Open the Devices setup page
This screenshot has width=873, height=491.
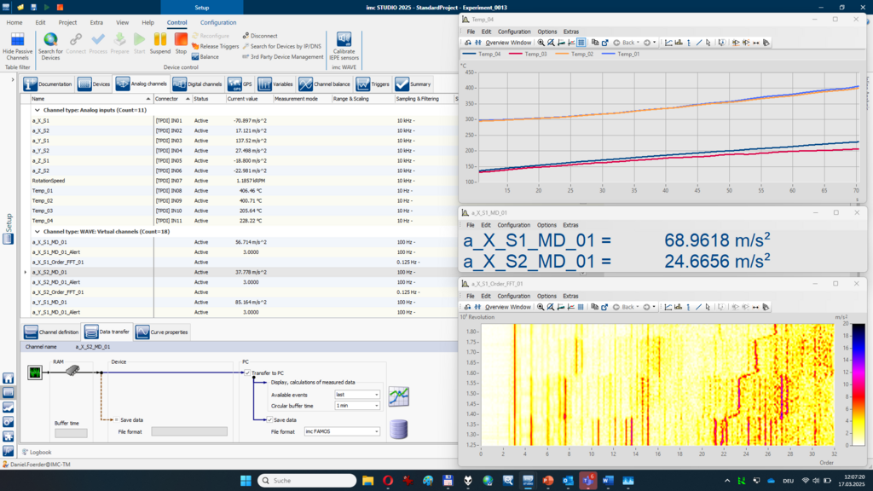tap(94, 84)
